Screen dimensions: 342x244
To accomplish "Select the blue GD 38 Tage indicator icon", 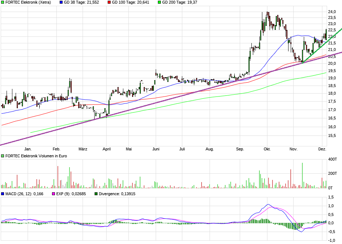I will click(61, 3).
